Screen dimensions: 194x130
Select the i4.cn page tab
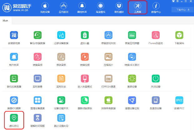[x=6, y=20]
